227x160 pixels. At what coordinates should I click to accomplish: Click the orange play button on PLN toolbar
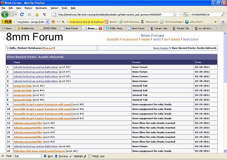[x=53, y=22]
